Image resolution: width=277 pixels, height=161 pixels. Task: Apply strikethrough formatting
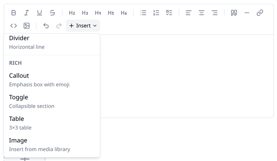click(x=52, y=13)
